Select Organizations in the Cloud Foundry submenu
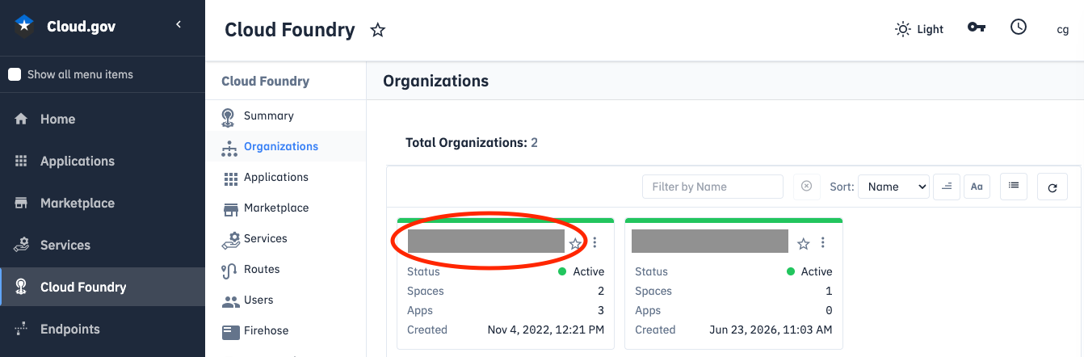Image resolution: width=1084 pixels, height=357 pixels. (286, 146)
